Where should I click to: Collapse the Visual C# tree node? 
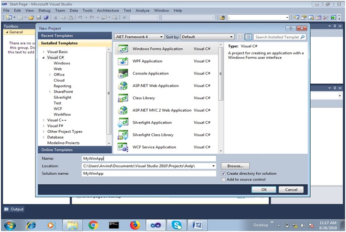click(43, 58)
